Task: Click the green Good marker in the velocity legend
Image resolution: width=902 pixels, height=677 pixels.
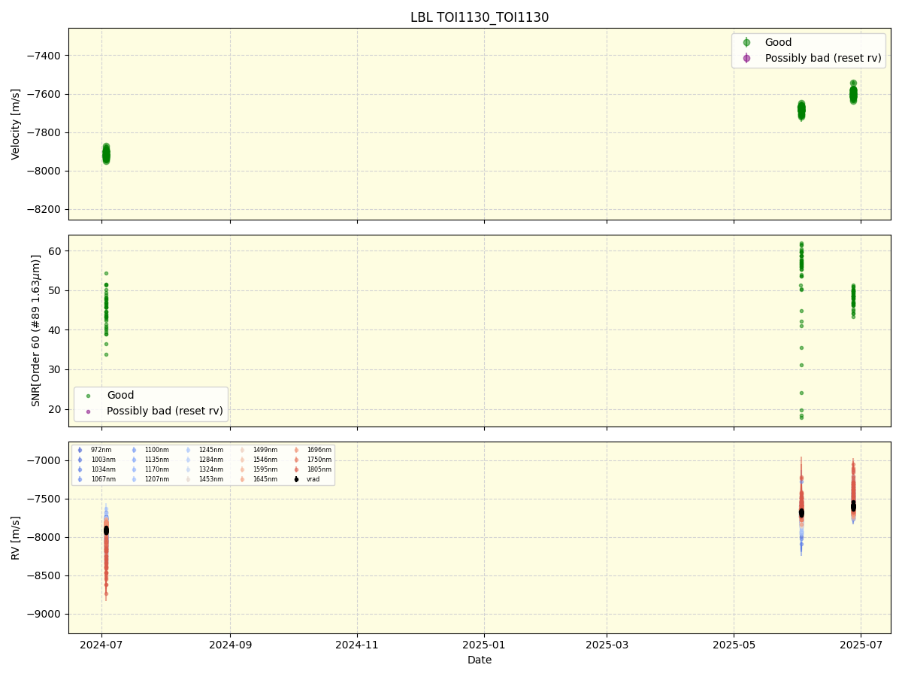Action: 746,43
